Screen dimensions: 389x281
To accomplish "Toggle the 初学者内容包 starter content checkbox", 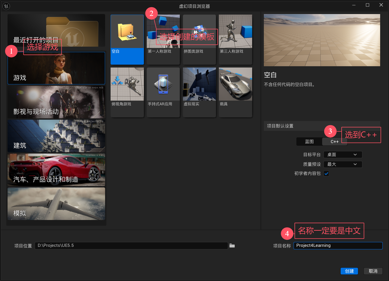I will 326,173.
